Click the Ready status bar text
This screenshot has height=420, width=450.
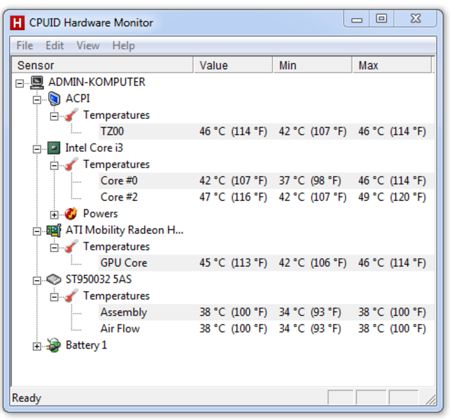point(27,398)
